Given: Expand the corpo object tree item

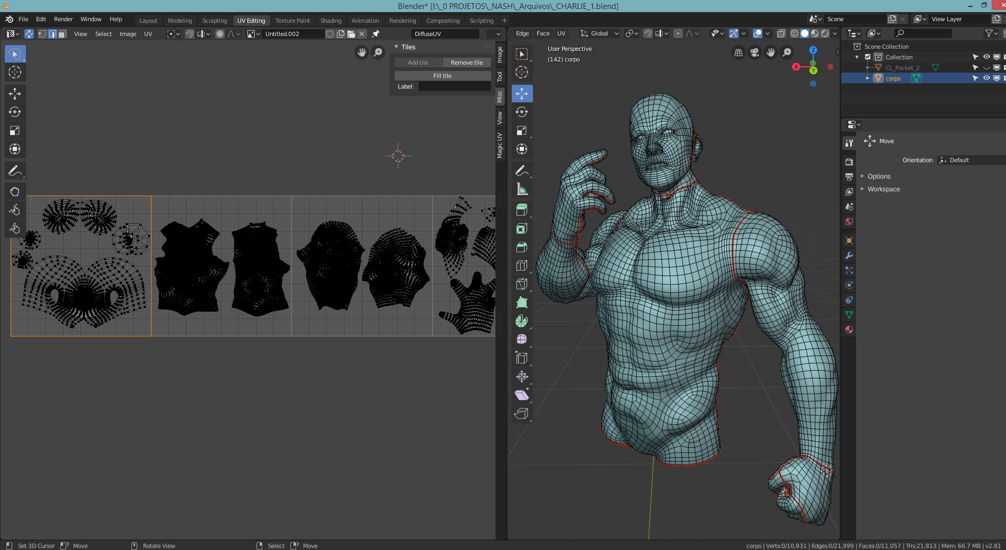Looking at the screenshot, I should click(x=868, y=78).
